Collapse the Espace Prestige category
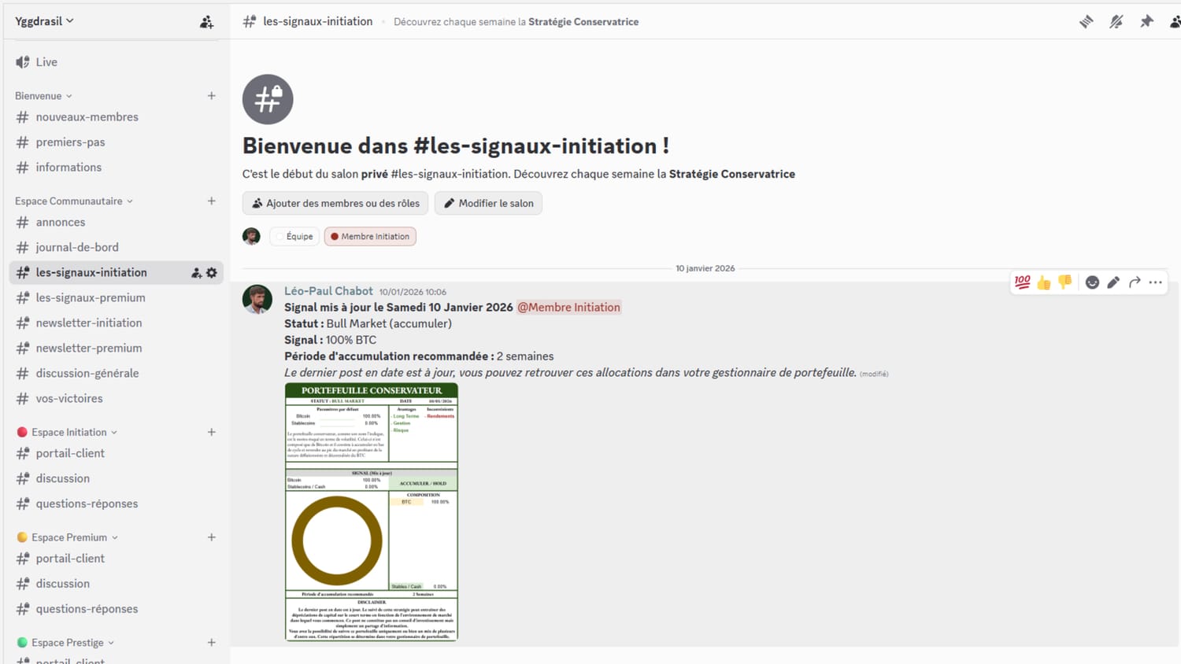Viewport: 1181px width, 664px height. click(65, 643)
